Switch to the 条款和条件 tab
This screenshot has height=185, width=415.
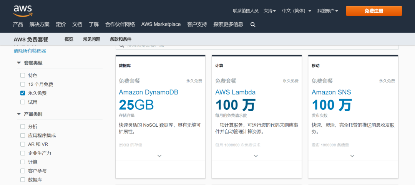[121, 40]
